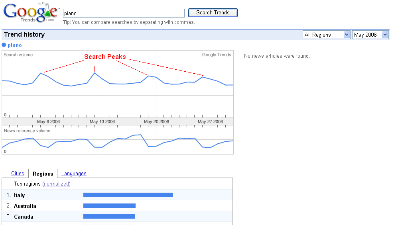Click the search box containing piano

click(124, 13)
